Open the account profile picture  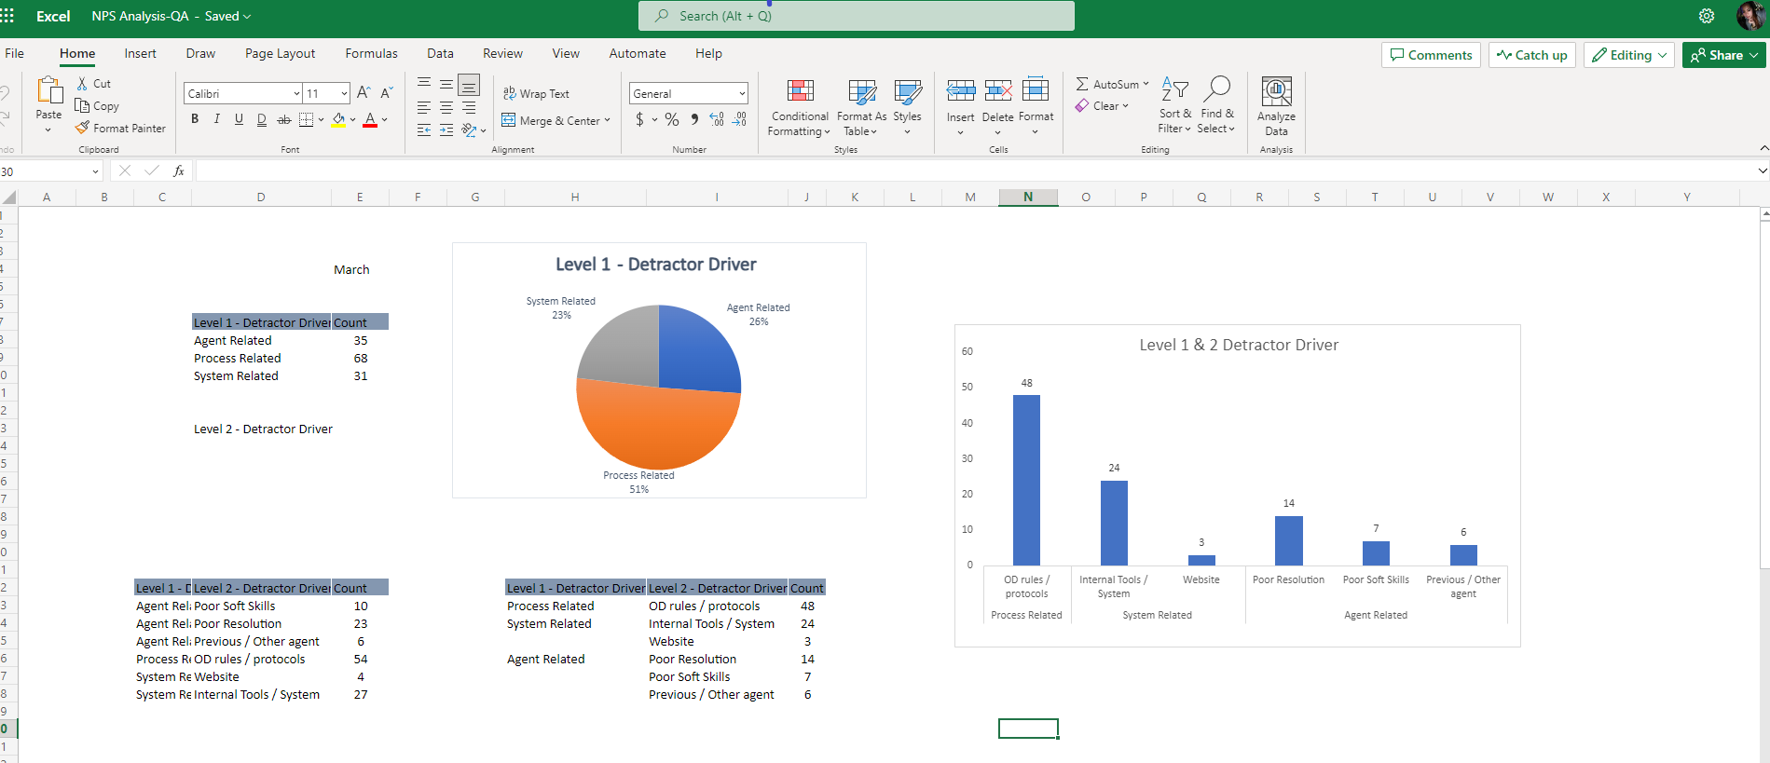[x=1750, y=16]
